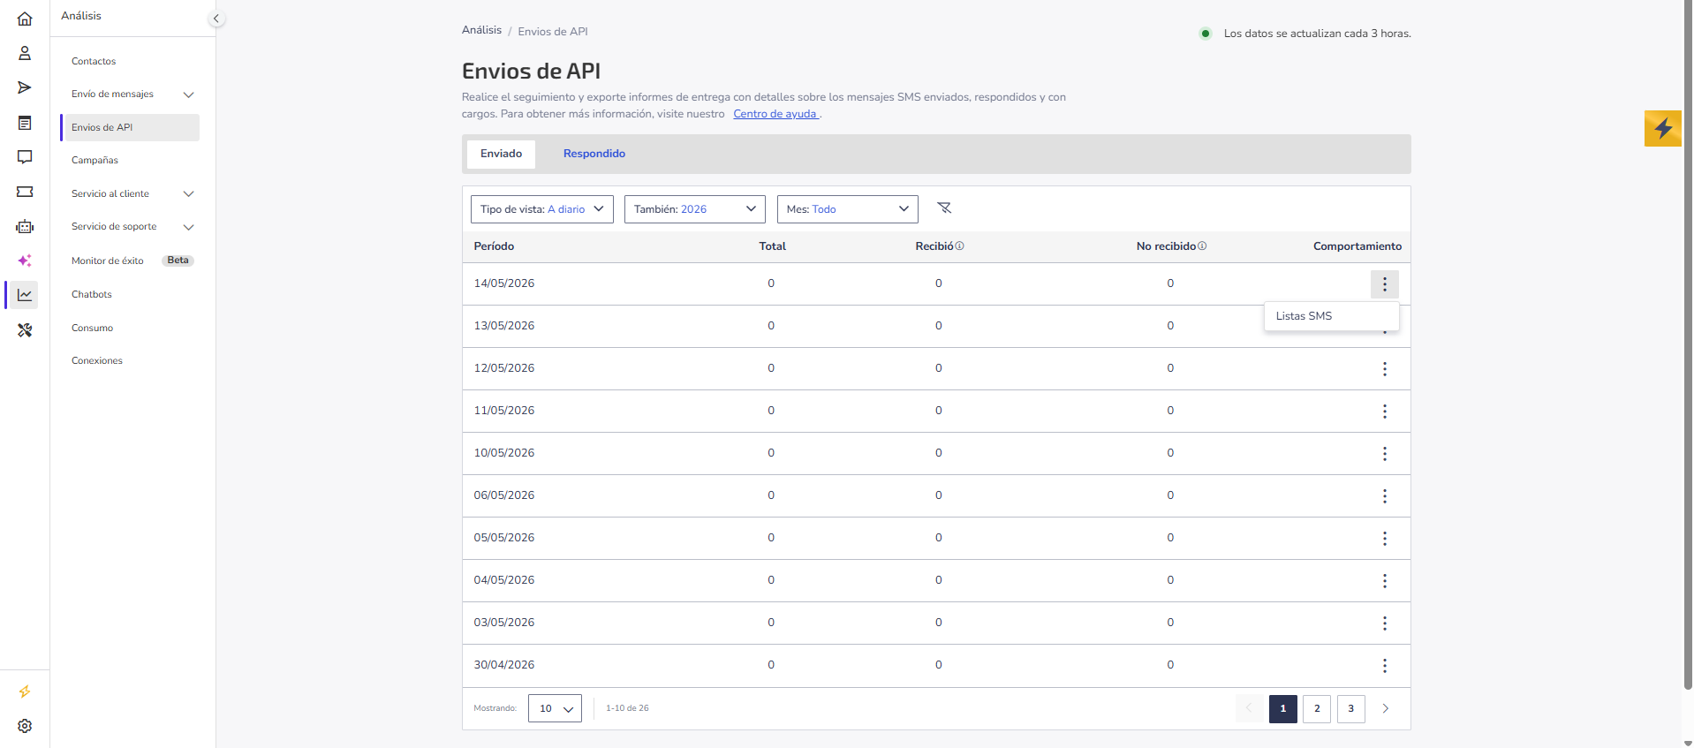
Task: Click the Comportamiento column header
Action: [x=1357, y=246]
